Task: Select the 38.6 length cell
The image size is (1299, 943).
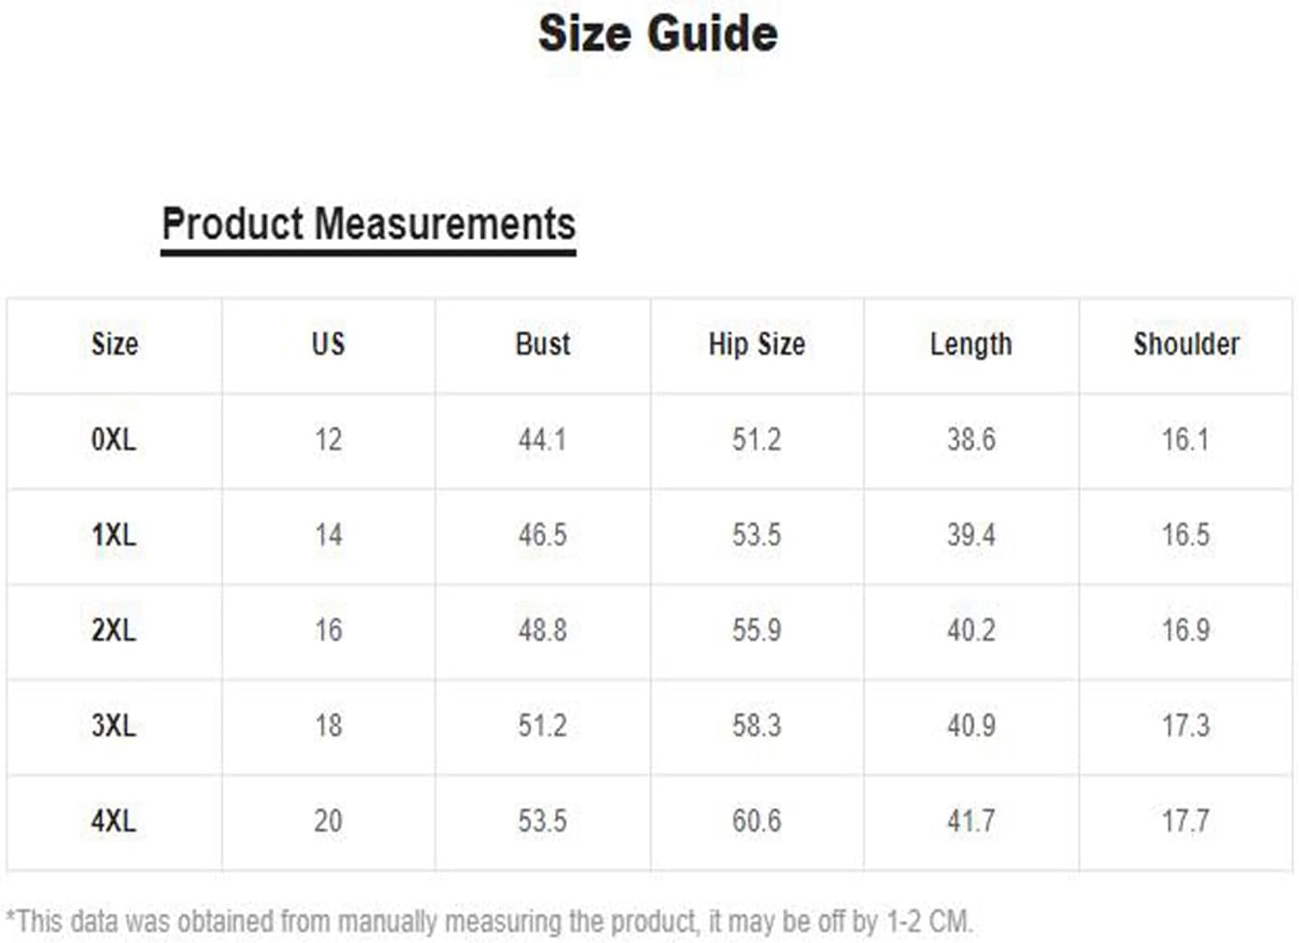Action: tap(971, 439)
